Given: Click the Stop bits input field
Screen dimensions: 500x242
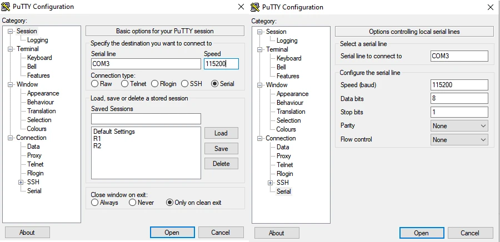Looking at the screenshot, I should pos(459,112).
